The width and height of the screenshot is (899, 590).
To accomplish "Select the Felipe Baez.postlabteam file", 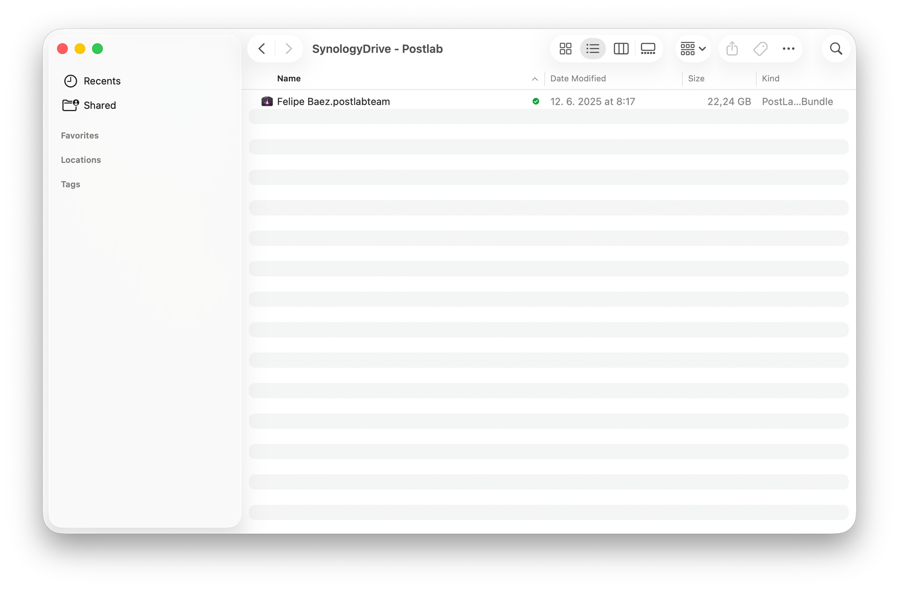I will pyautogui.click(x=333, y=102).
